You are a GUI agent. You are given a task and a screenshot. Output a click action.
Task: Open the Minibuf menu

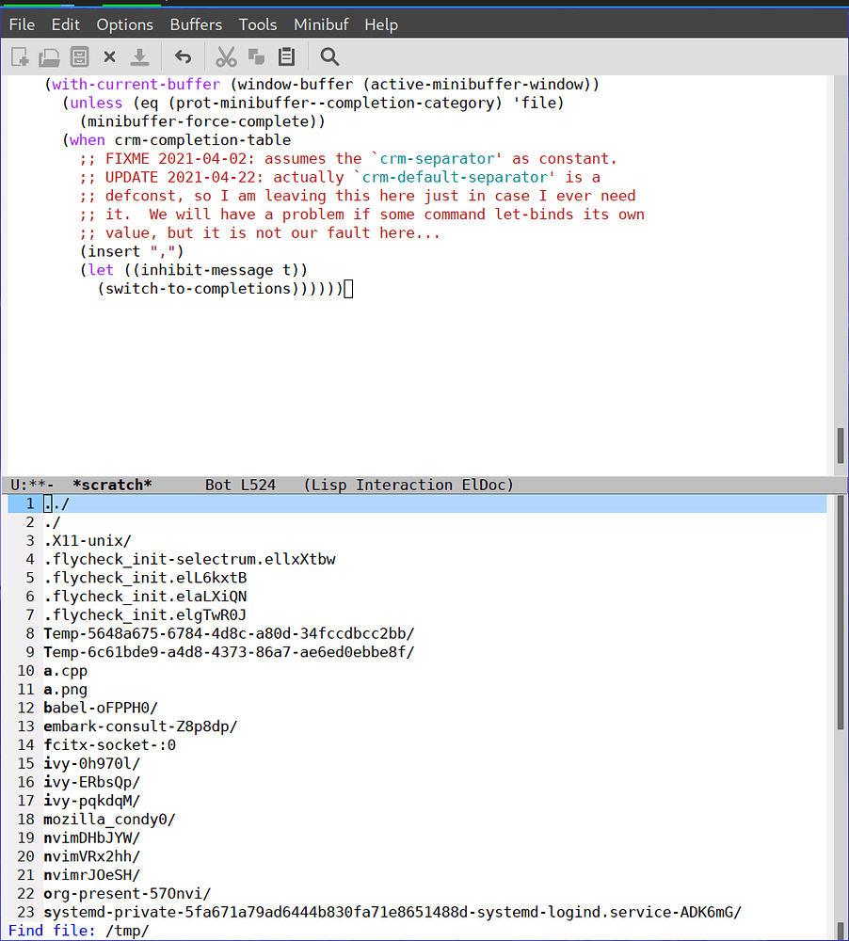click(x=321, y=24)
